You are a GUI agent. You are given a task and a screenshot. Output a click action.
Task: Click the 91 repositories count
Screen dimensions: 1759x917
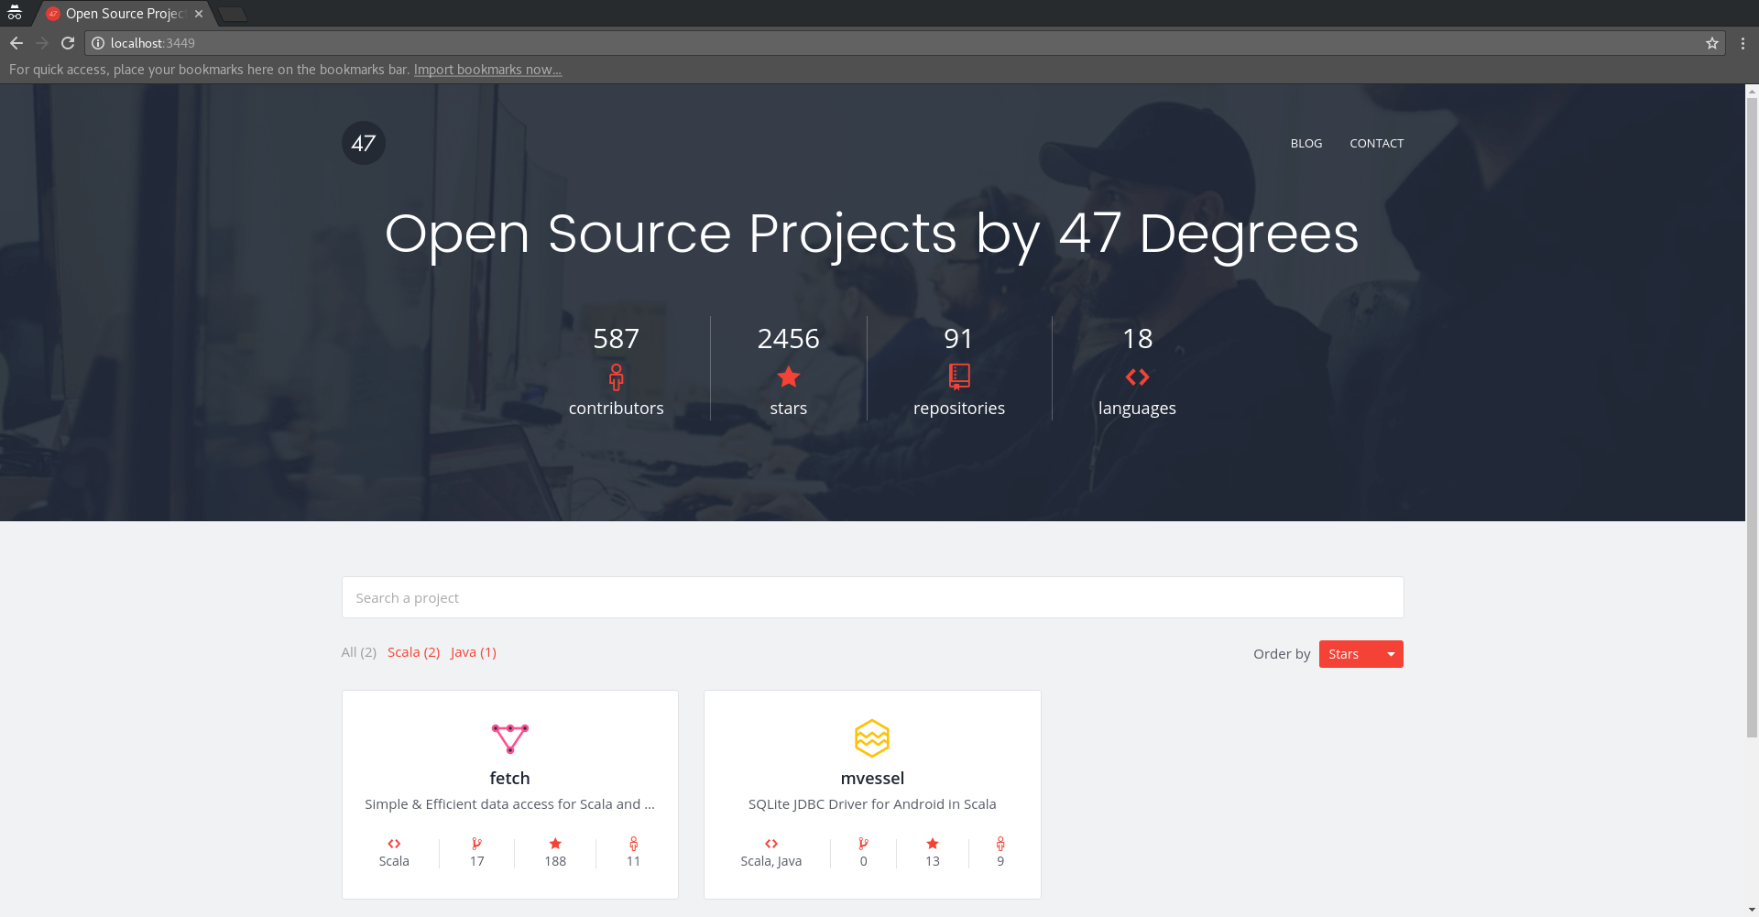[959, 339]
